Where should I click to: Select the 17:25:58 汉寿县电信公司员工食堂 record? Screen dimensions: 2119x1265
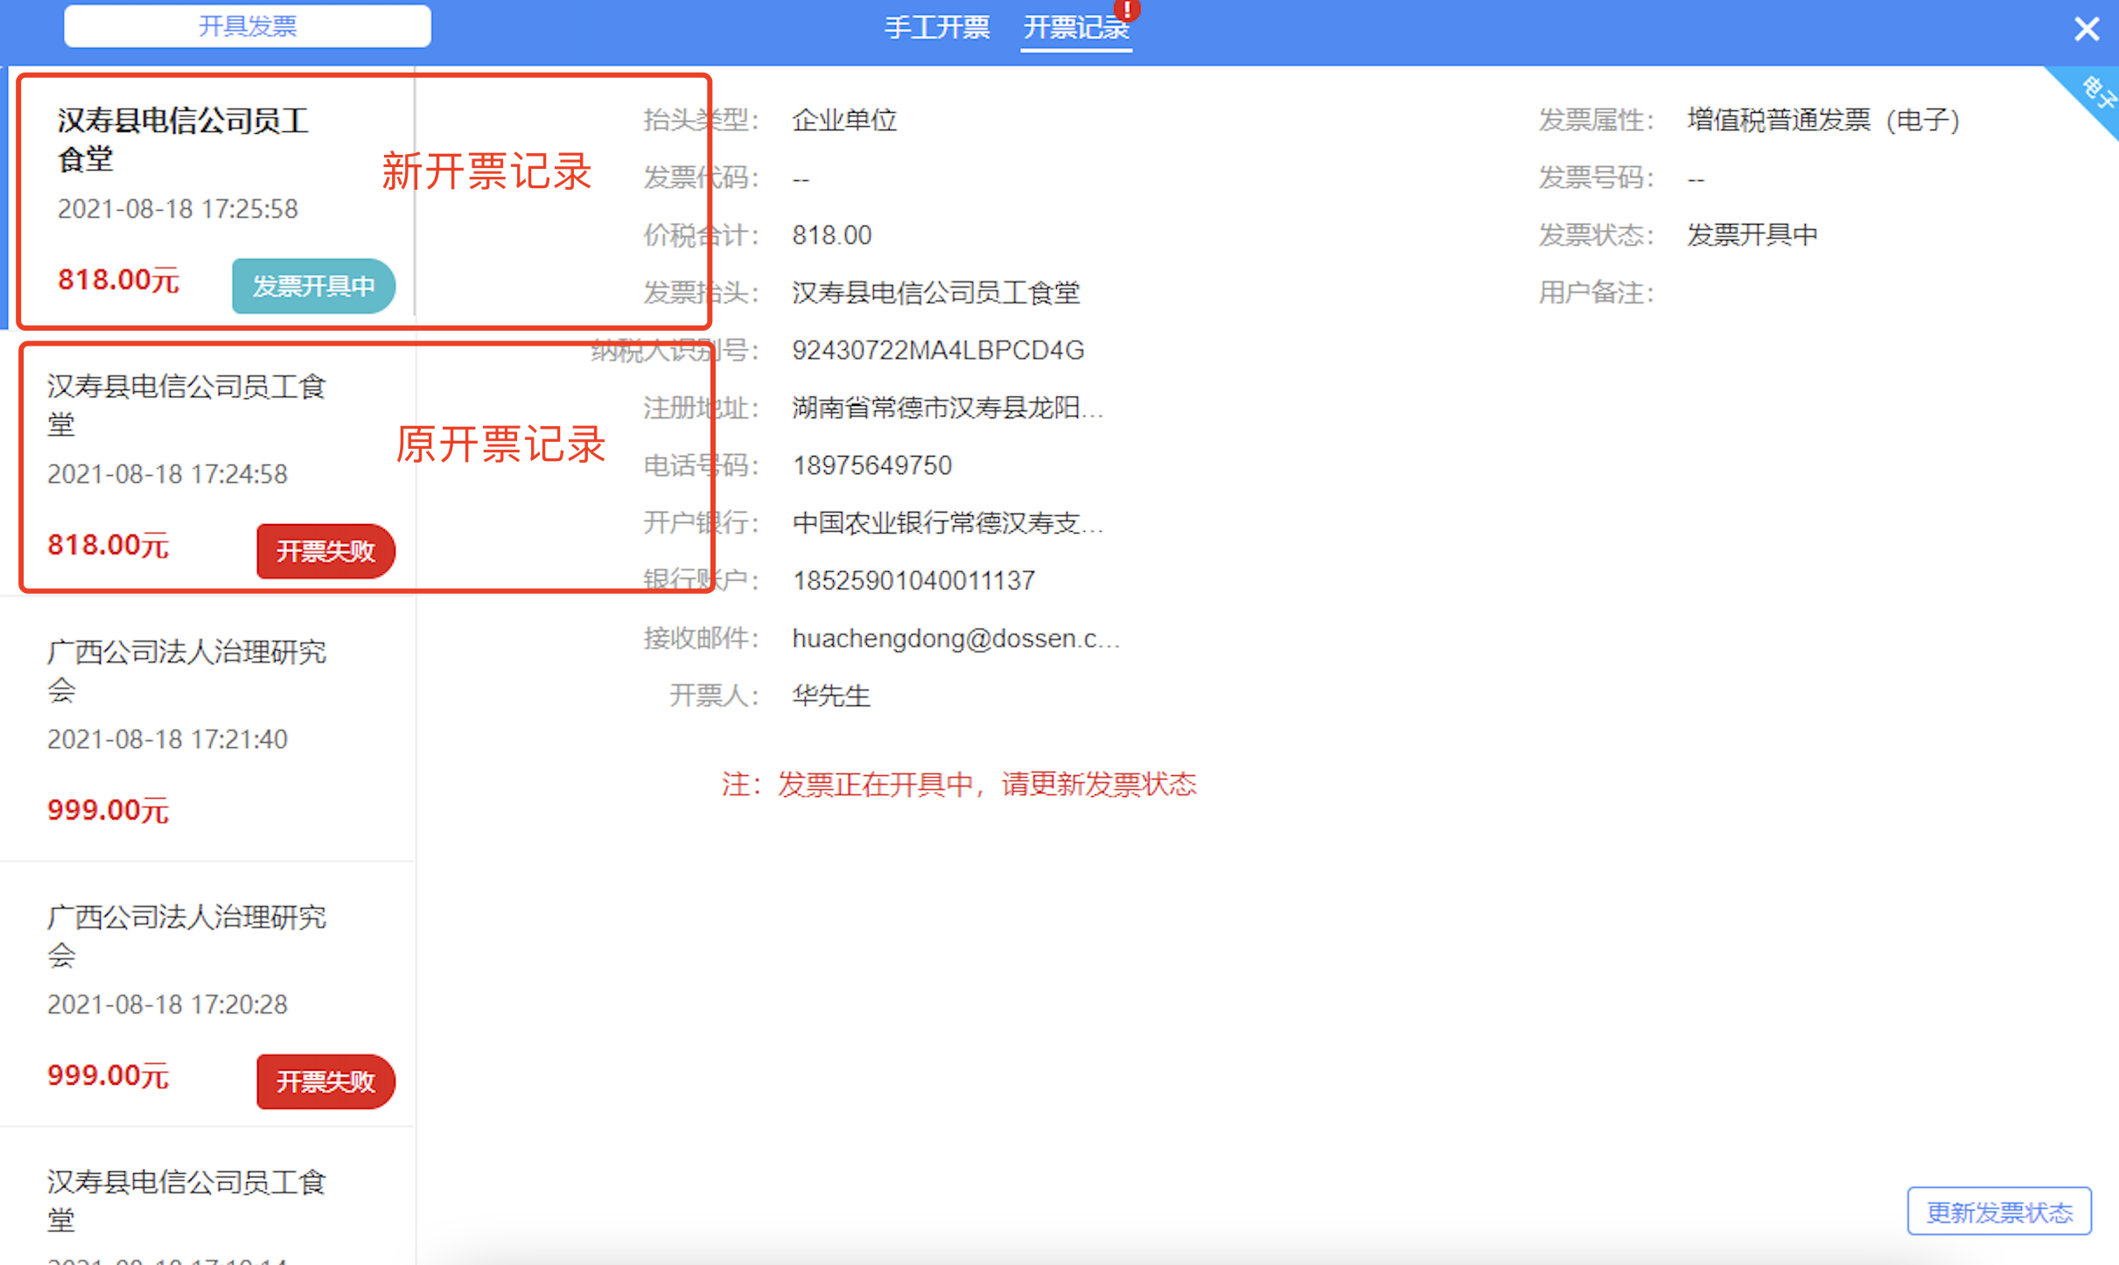[210, 199]
